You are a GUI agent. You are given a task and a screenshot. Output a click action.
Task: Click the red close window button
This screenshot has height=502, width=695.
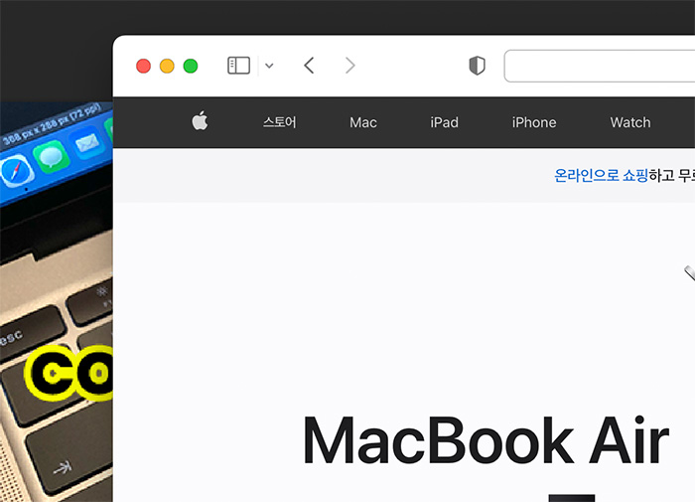pyautogui.click(x=143, y=66)
